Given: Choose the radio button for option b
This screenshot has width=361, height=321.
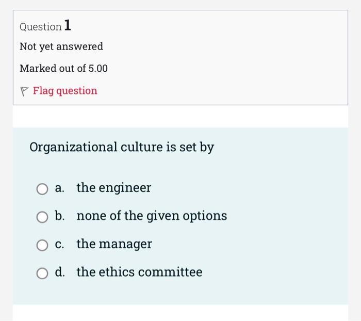Looking at the screenshot, I should coord(42,217).
